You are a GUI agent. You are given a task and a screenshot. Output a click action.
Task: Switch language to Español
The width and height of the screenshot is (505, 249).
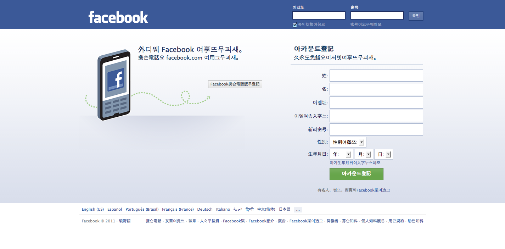(x=115, y=209)
